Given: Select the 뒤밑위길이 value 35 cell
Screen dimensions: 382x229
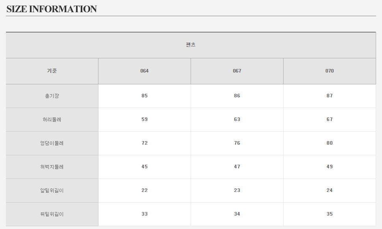Looking at the screenshot, I should coord(330,214).
